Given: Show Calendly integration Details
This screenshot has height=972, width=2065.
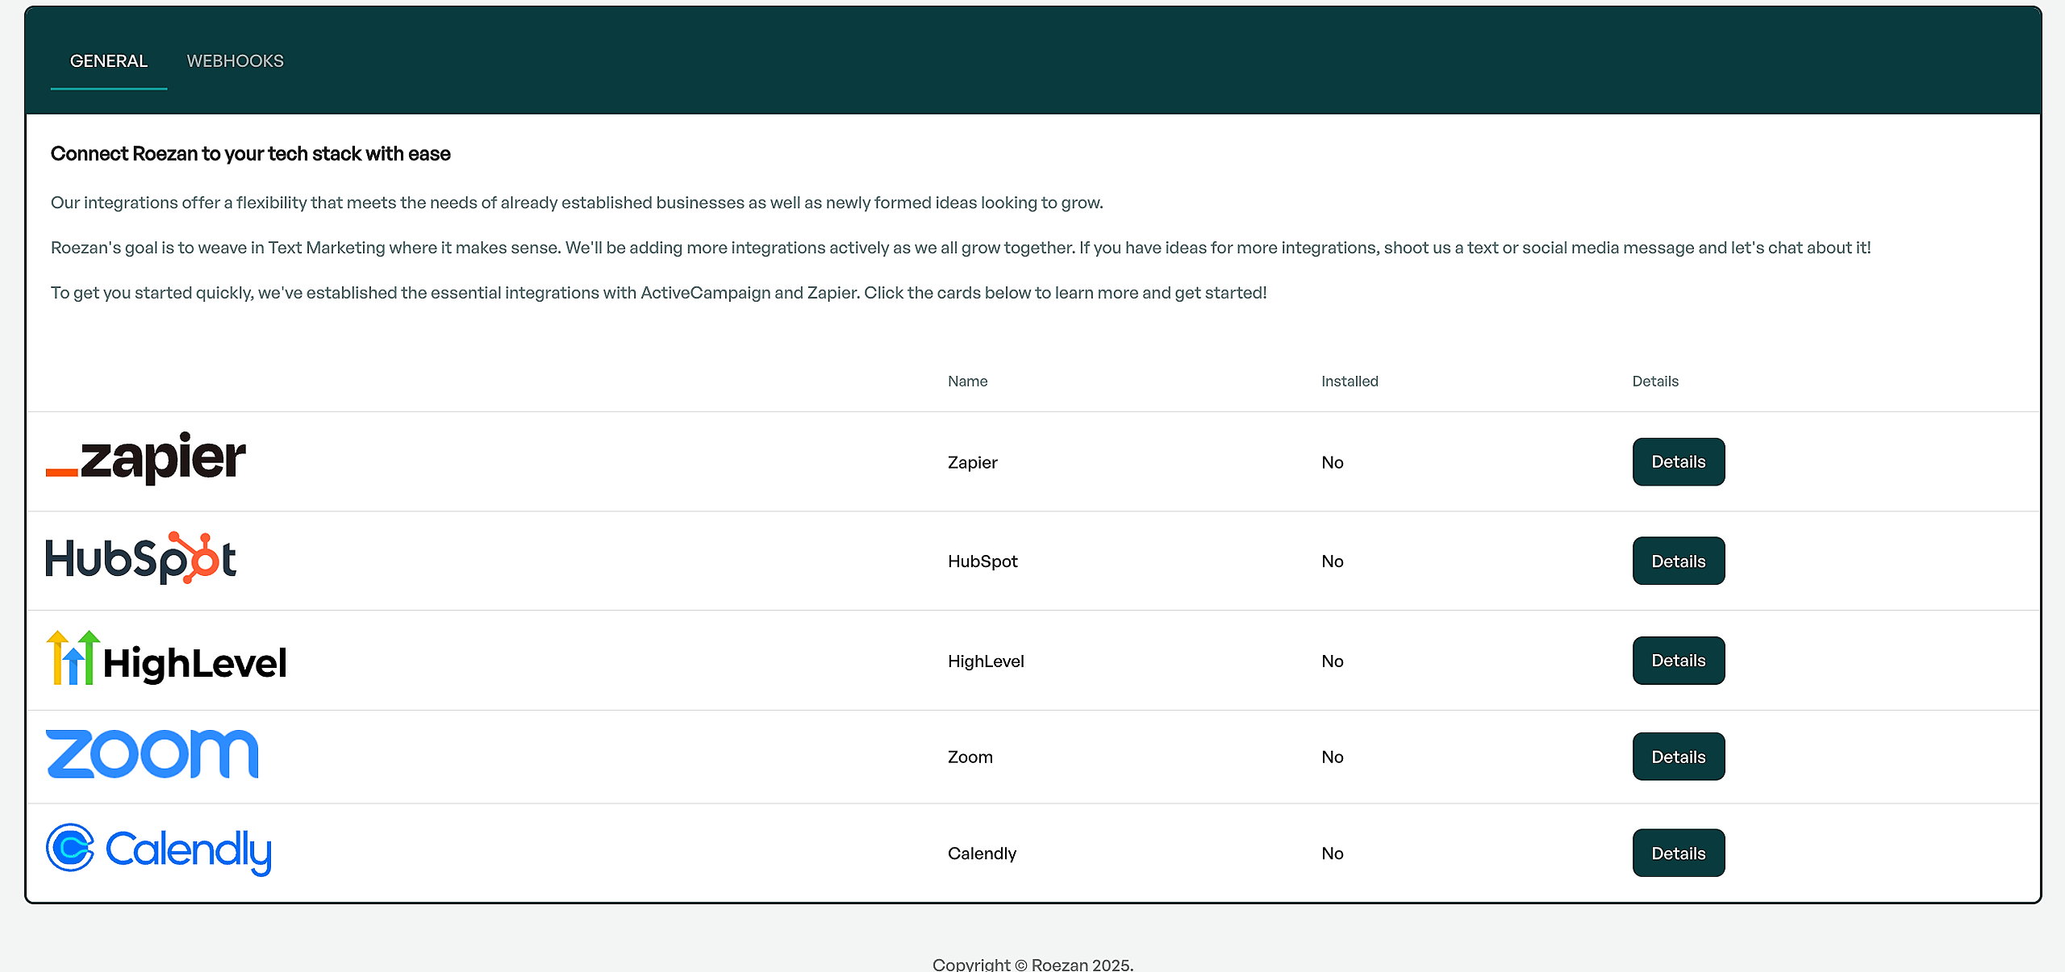Looking at the screenshot, I should point(1678,853).
